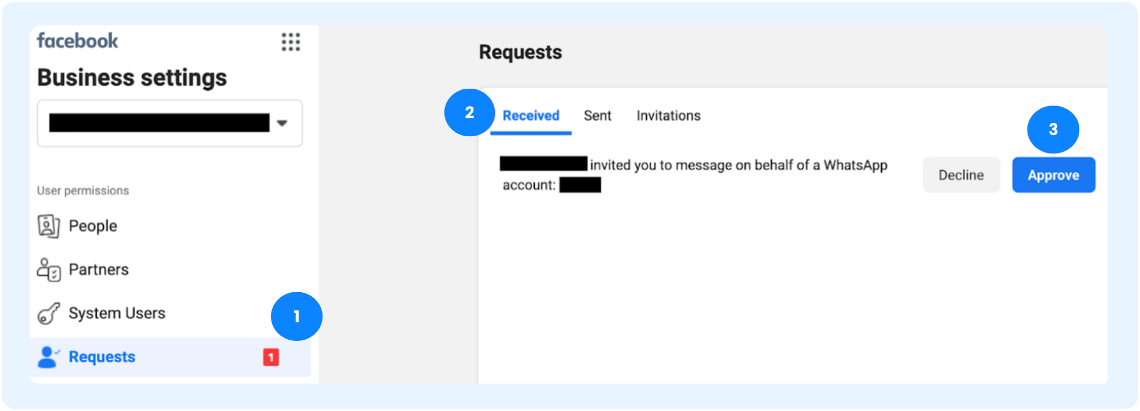Open System Users settings
This screenshot has width=1140, height=411.
click(117, 313)
